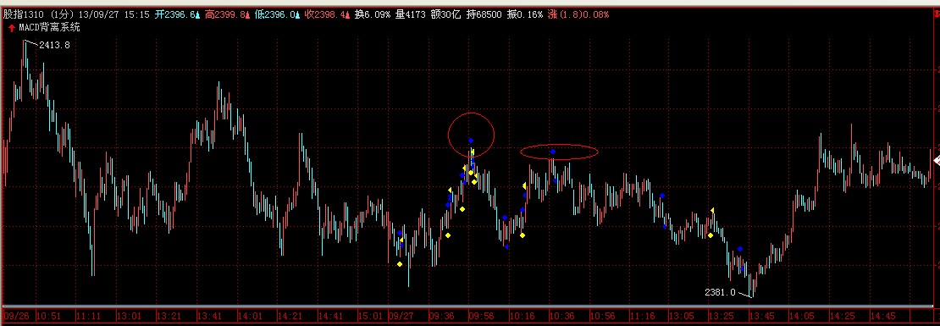The height and width of the screenshot is (326, 940).
Task: Click the open price 开2396.6
Action: point(175,15)
